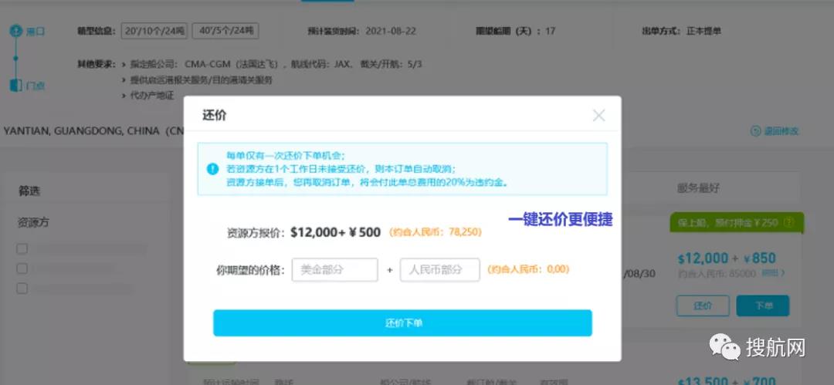Focus the 人民币部分 price input field

[x=439, y=269]
